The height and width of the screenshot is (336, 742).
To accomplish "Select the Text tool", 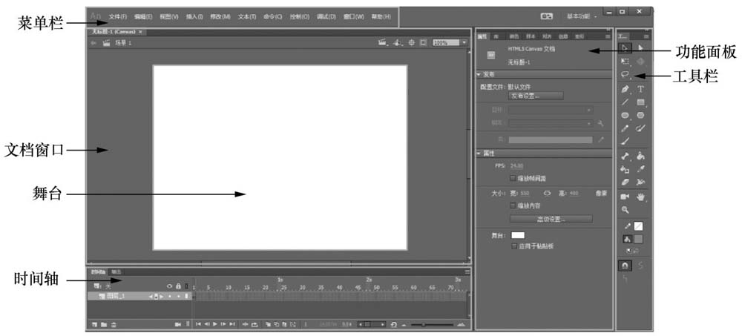I will (641, 89).
